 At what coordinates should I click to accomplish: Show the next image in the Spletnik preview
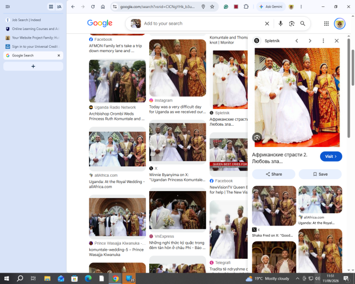(x=310, y=41)
